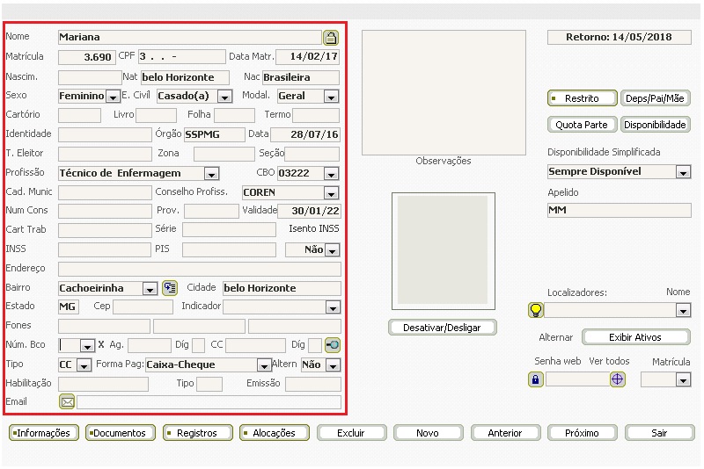Viewport: 704px width, 469px height.
Task: Click the Endereço input field
Action: click(x=200, y=270)
